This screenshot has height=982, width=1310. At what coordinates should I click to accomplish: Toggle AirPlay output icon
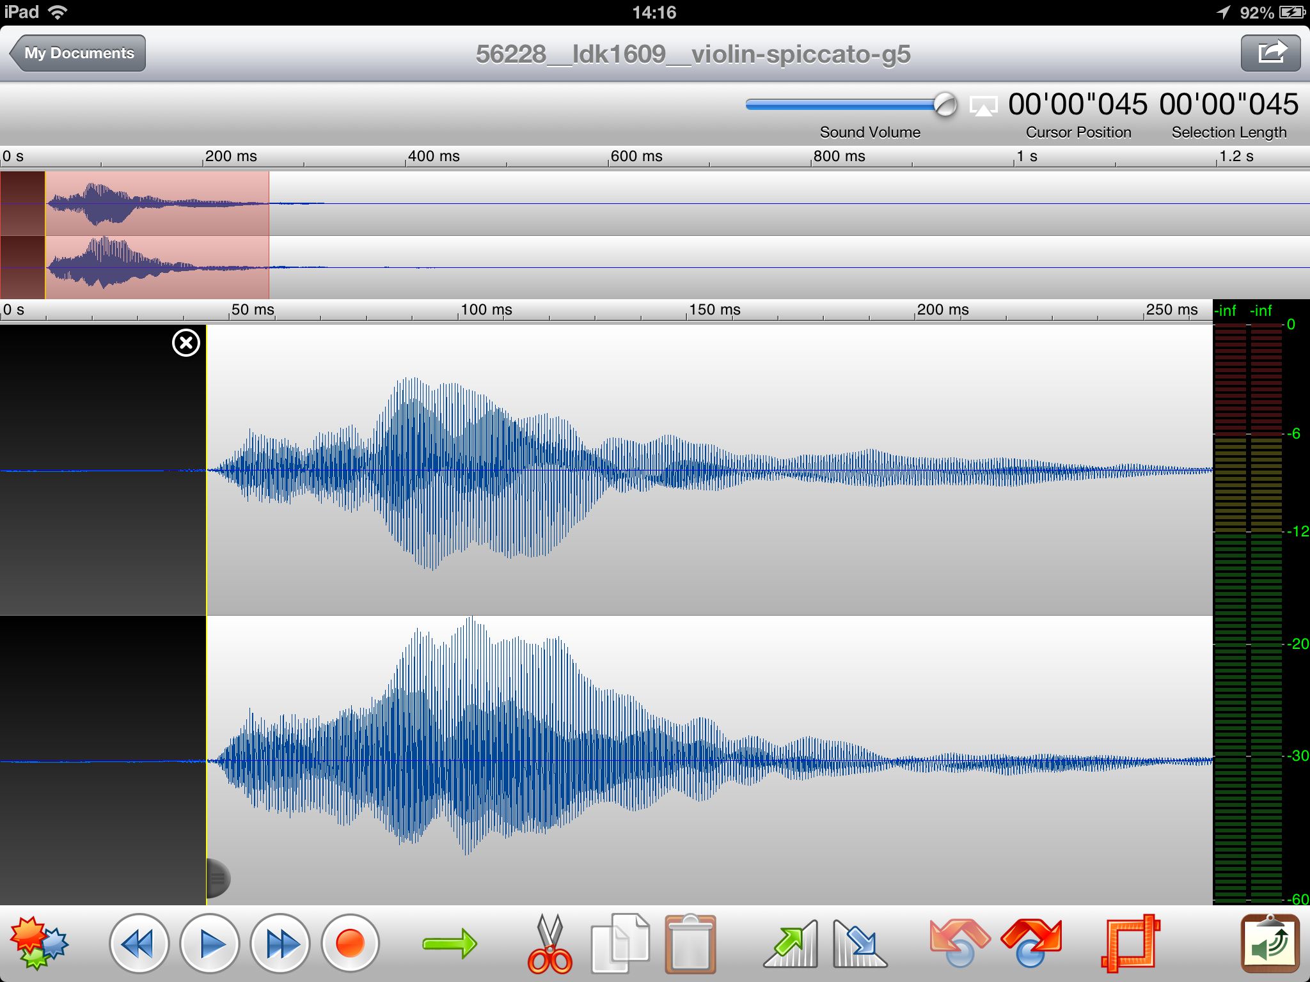coord(983,105)
